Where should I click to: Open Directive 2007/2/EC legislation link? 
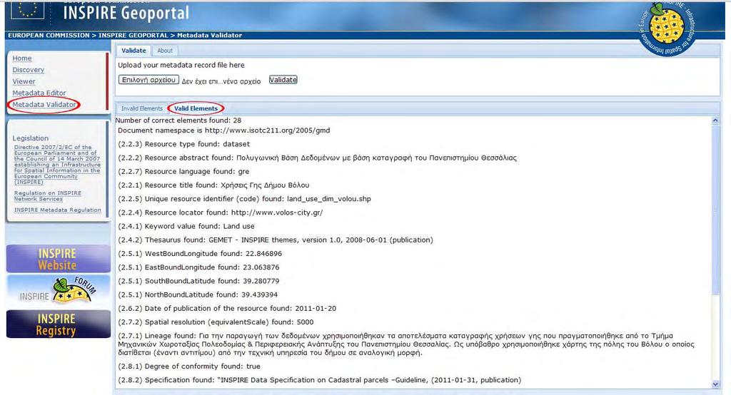[x=57, y=165]
